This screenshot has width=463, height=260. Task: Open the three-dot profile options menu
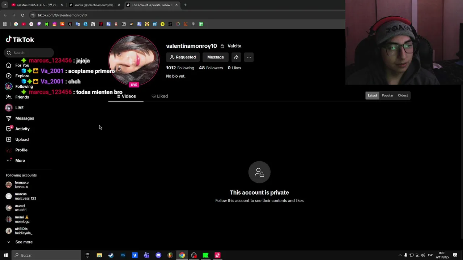click(249, 57)
